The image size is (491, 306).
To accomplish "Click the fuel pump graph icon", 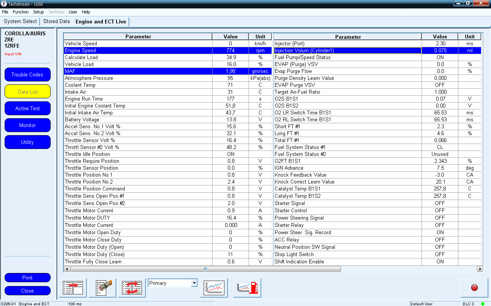I will (x=247, y=288).
